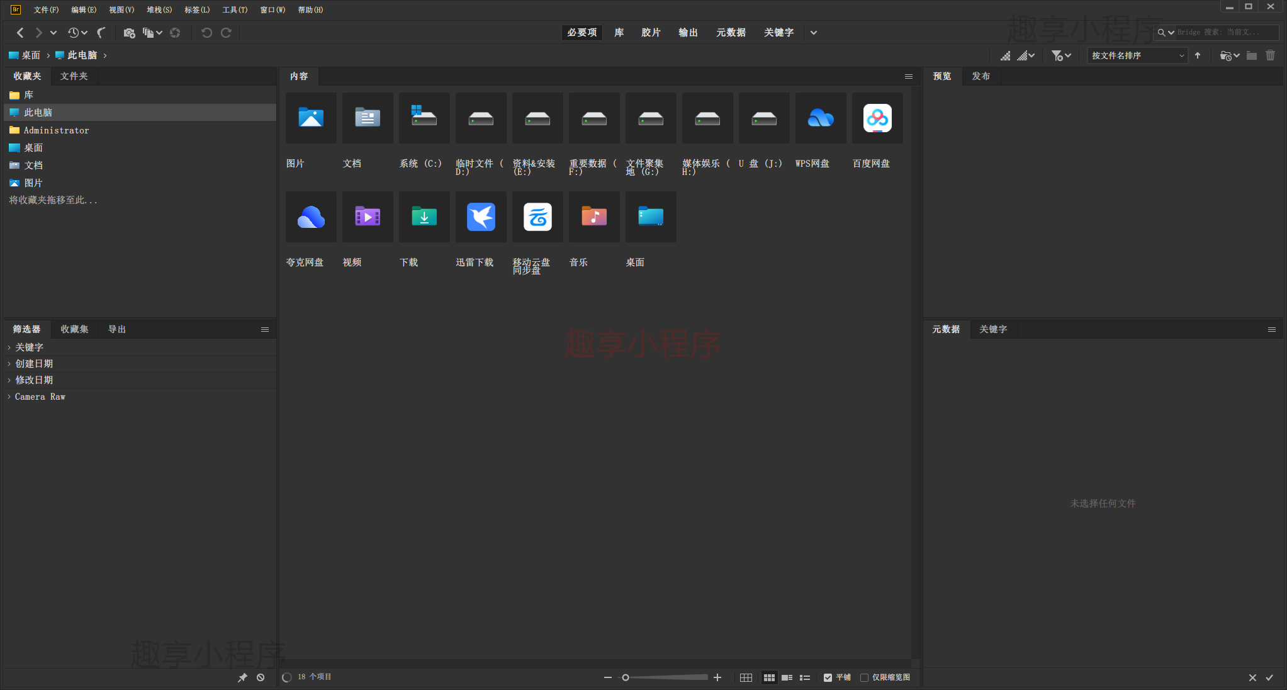The height and width of the screenshot is (690, 1287).
Task: Click the get photos from camera icon
Action: 129,33
